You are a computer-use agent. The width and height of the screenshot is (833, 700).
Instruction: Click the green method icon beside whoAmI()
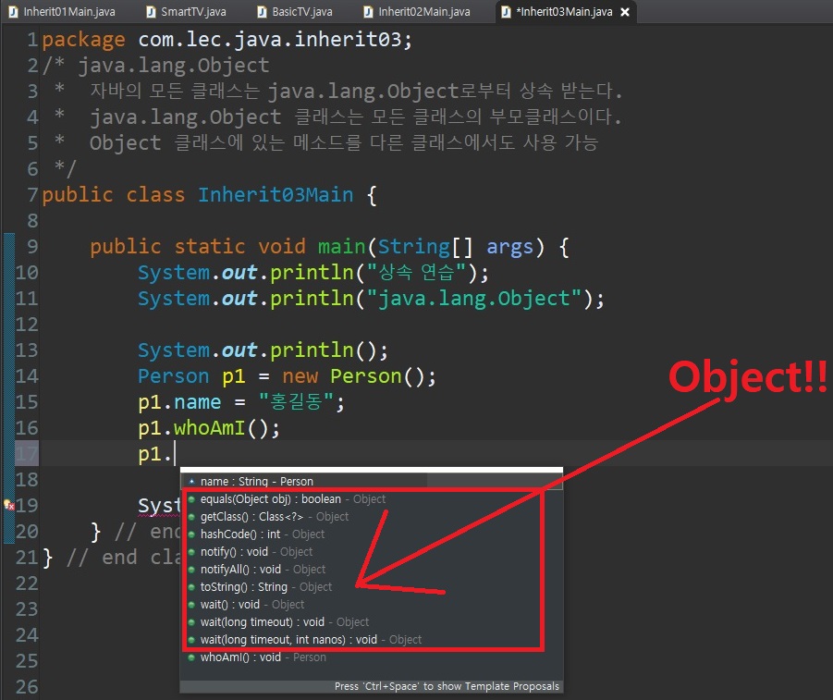coord(191,657)
